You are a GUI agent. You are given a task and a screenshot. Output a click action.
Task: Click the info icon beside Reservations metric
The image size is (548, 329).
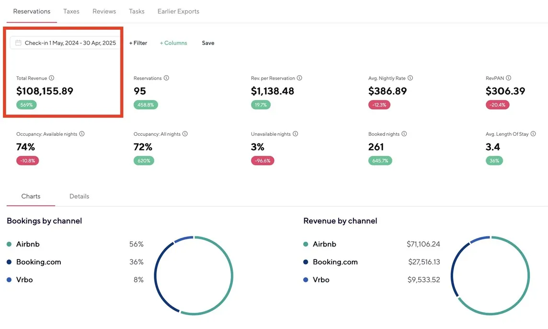click(x=166, y=78)
